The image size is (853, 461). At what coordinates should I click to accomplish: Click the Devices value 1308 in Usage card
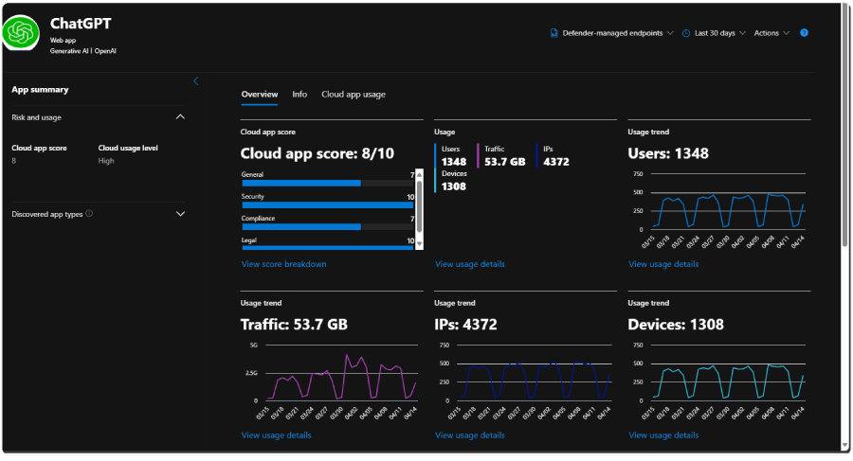[454, 186]
